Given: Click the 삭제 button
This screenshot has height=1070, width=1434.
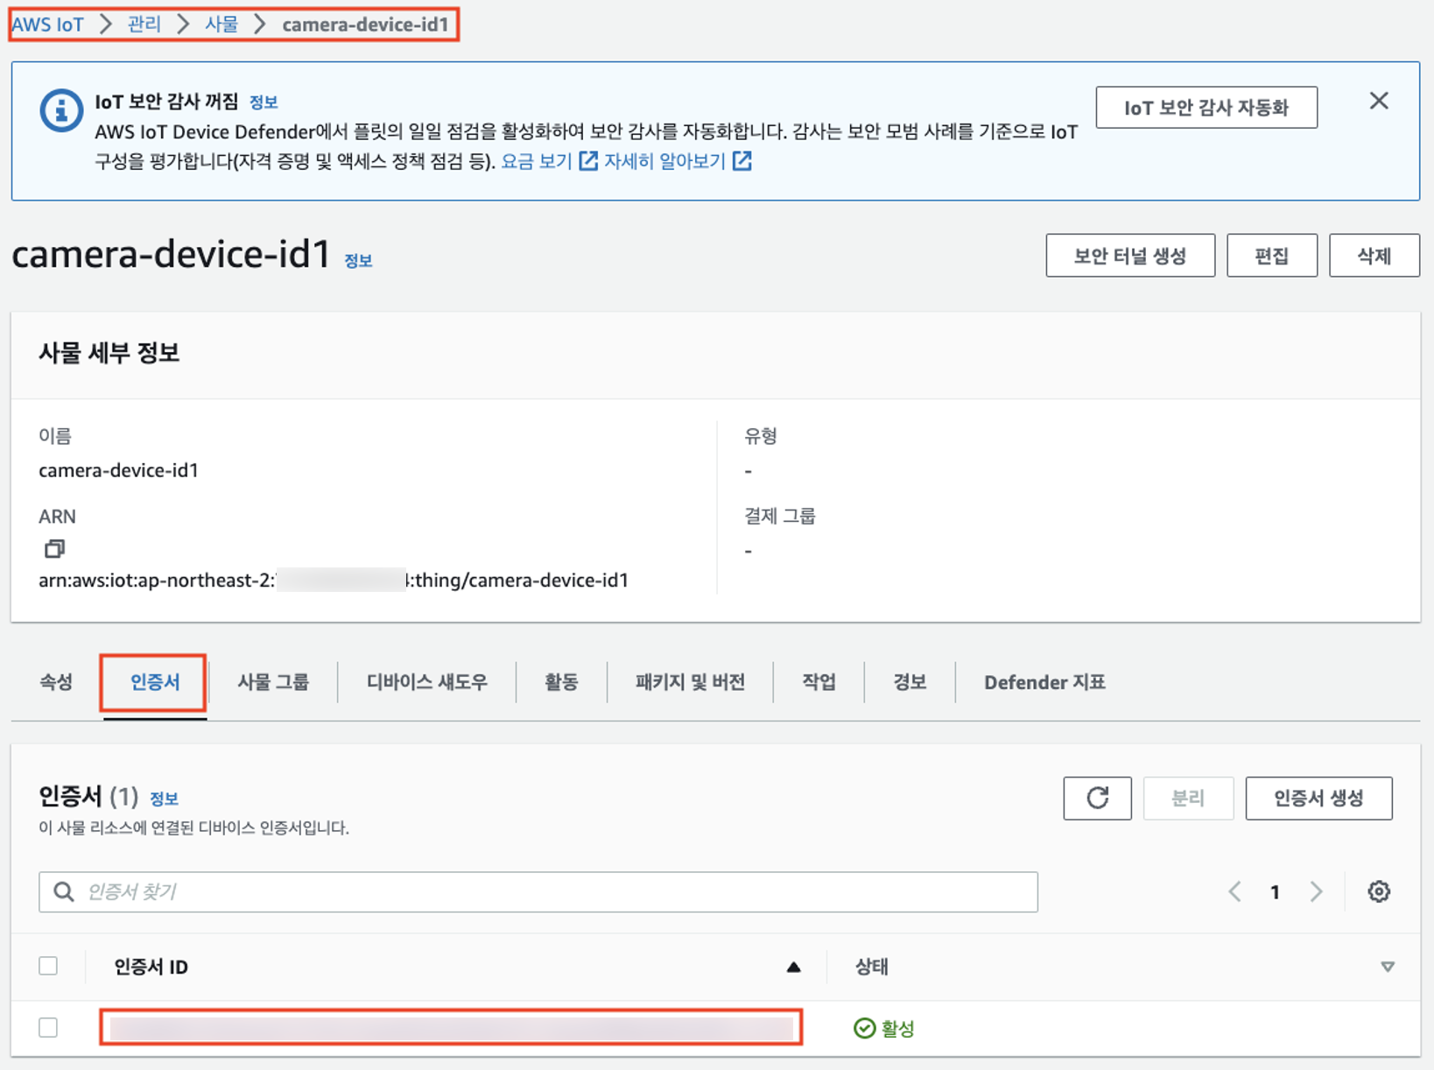Looking at the screenshot, I should pyautogui.click(x=1374, y=256).
